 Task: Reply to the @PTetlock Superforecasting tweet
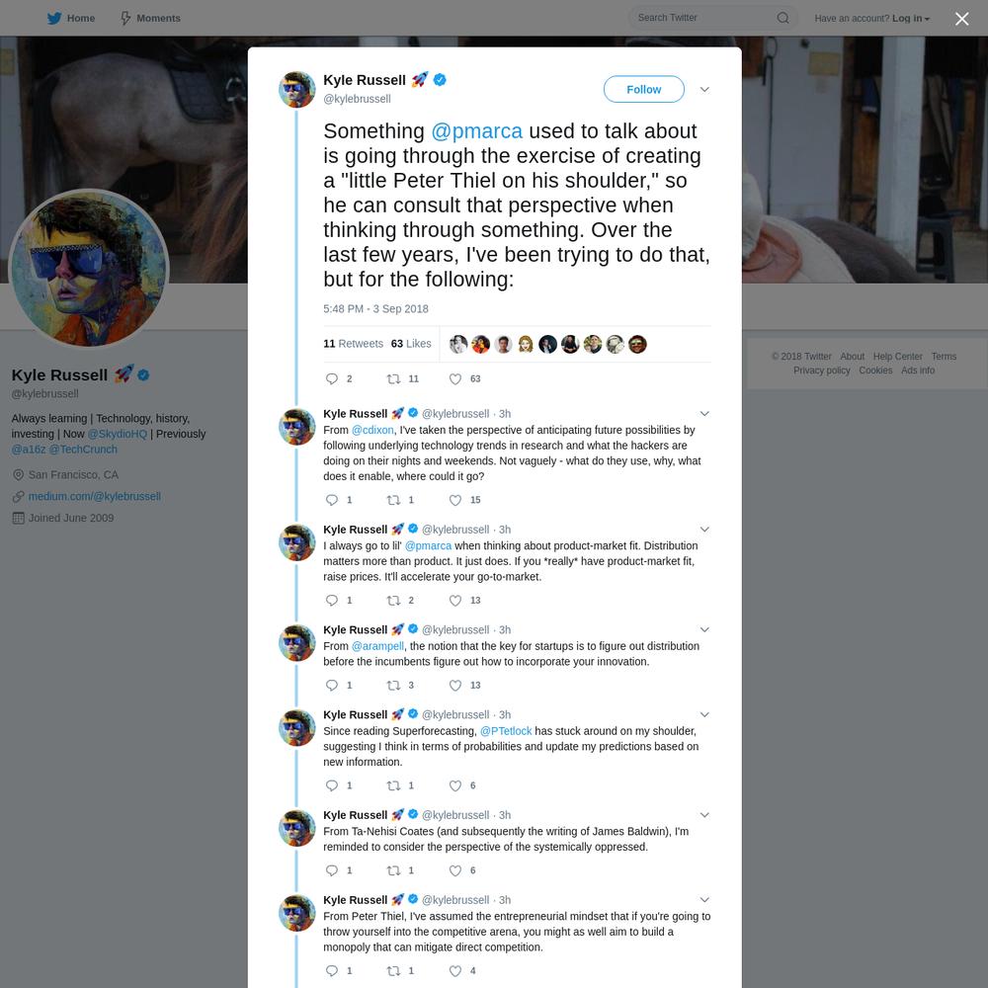[331, 785]
